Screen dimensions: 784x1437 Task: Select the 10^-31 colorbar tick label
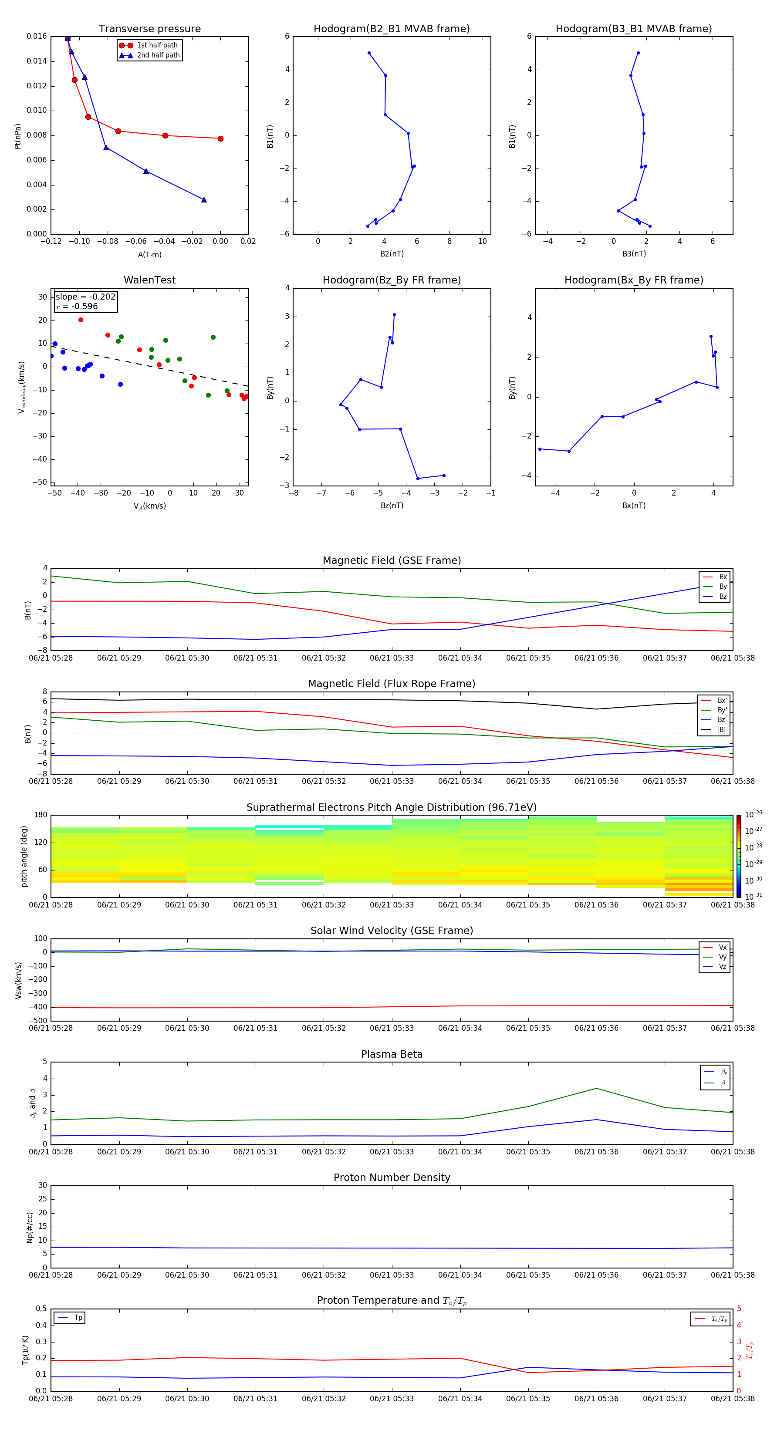tap(754, 897)
